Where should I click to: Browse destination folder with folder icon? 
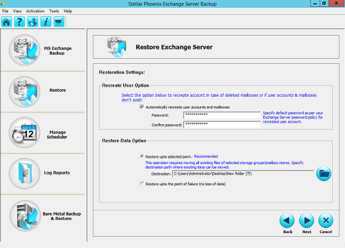click(324, 174)
